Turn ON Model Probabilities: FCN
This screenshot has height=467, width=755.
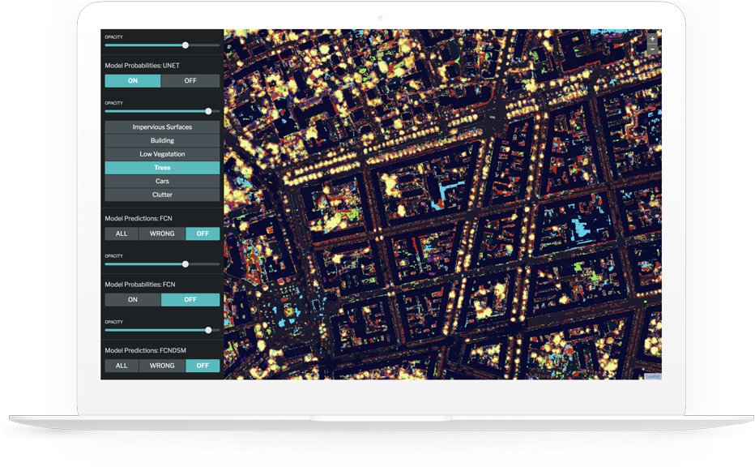click(x=133, y=300)
